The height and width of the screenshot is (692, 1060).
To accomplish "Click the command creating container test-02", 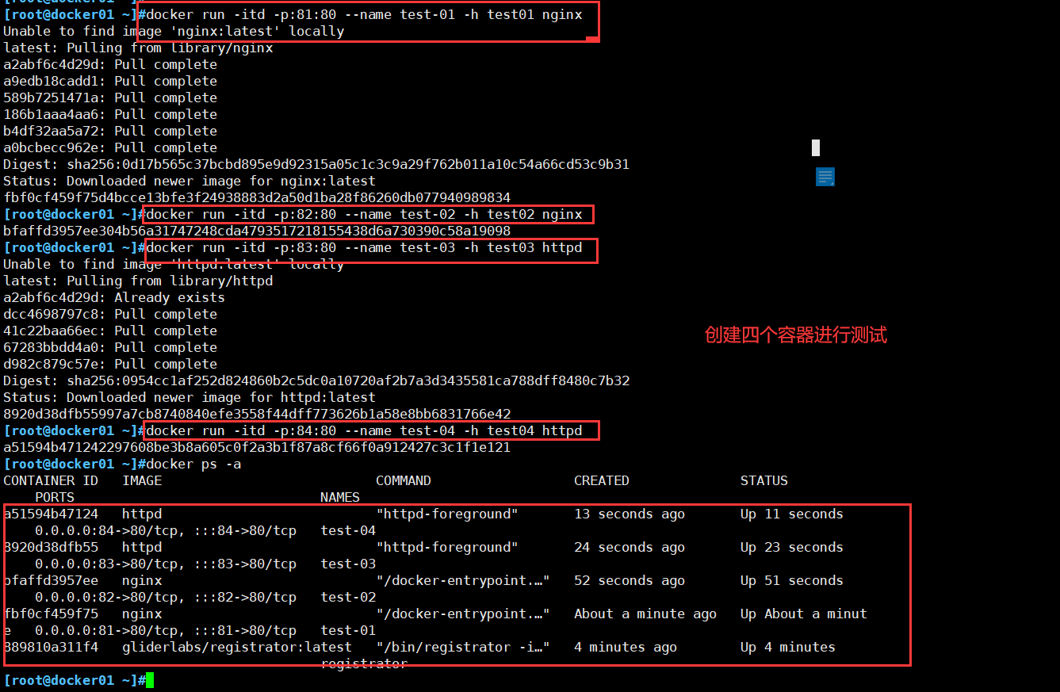I will tap(364, 214).
